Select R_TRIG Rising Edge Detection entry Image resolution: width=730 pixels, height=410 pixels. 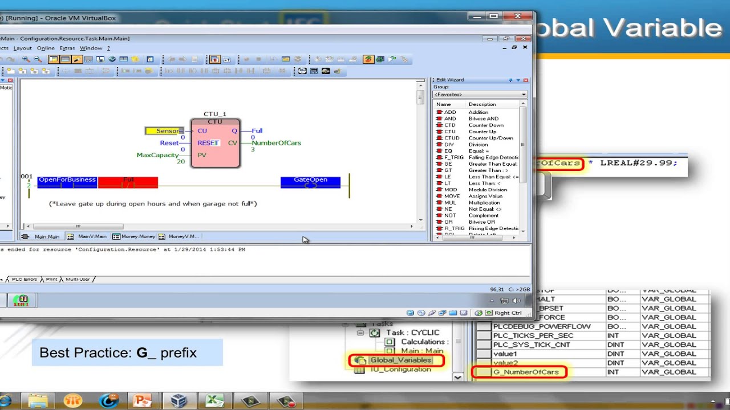[478, 228]
